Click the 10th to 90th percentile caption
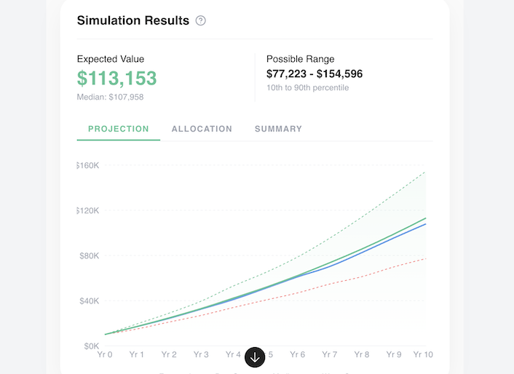514x374 pixels. [x=307, y=87]
